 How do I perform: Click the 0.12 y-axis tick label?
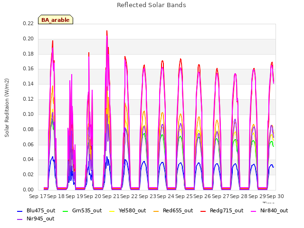(28, 99)
